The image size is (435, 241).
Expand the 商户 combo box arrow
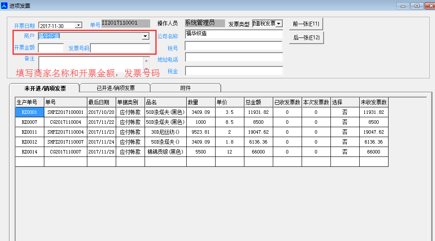(x=145, y=36)
